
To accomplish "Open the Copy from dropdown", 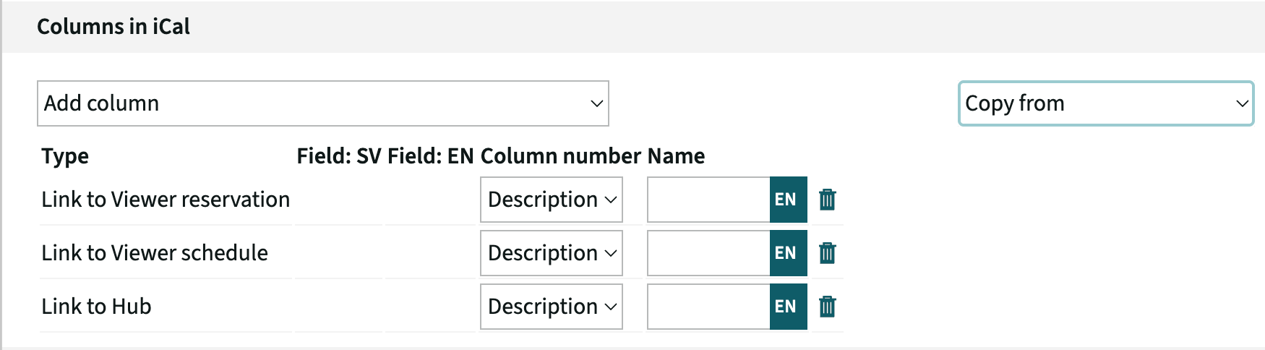I will tap(1106, 103).
